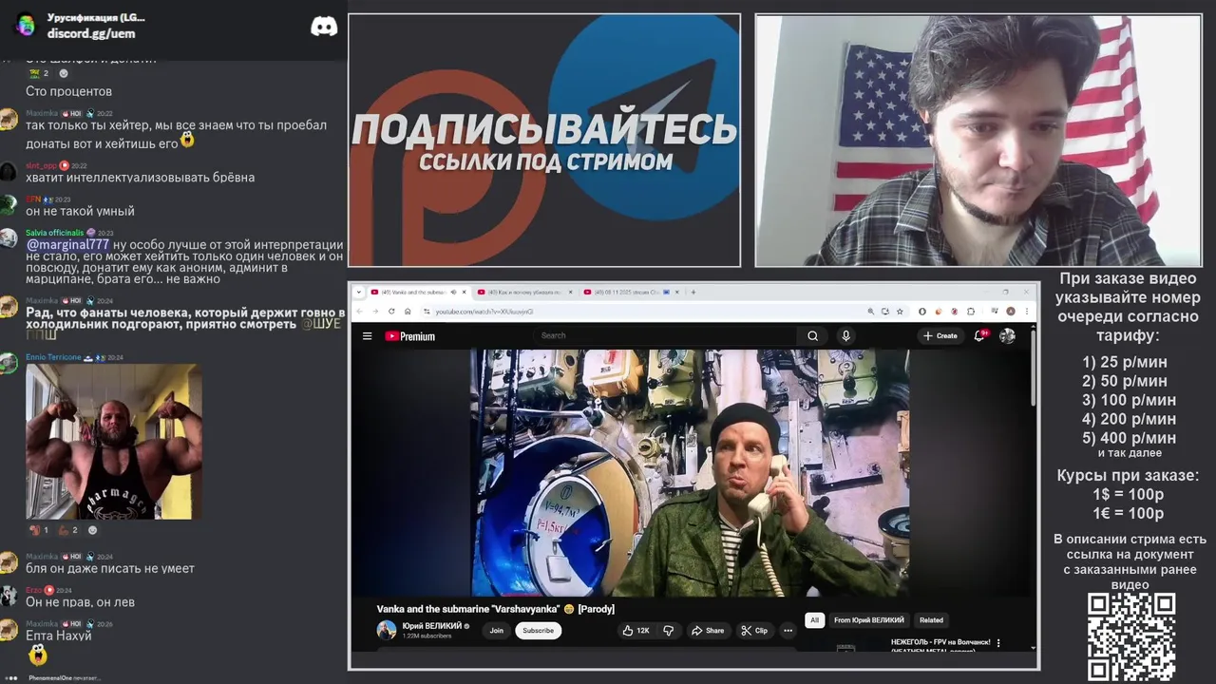Open the Юрий ВЕЛИКИЙ channel name link
Viewport: 1216px width, 684px height.
[431, 626]
